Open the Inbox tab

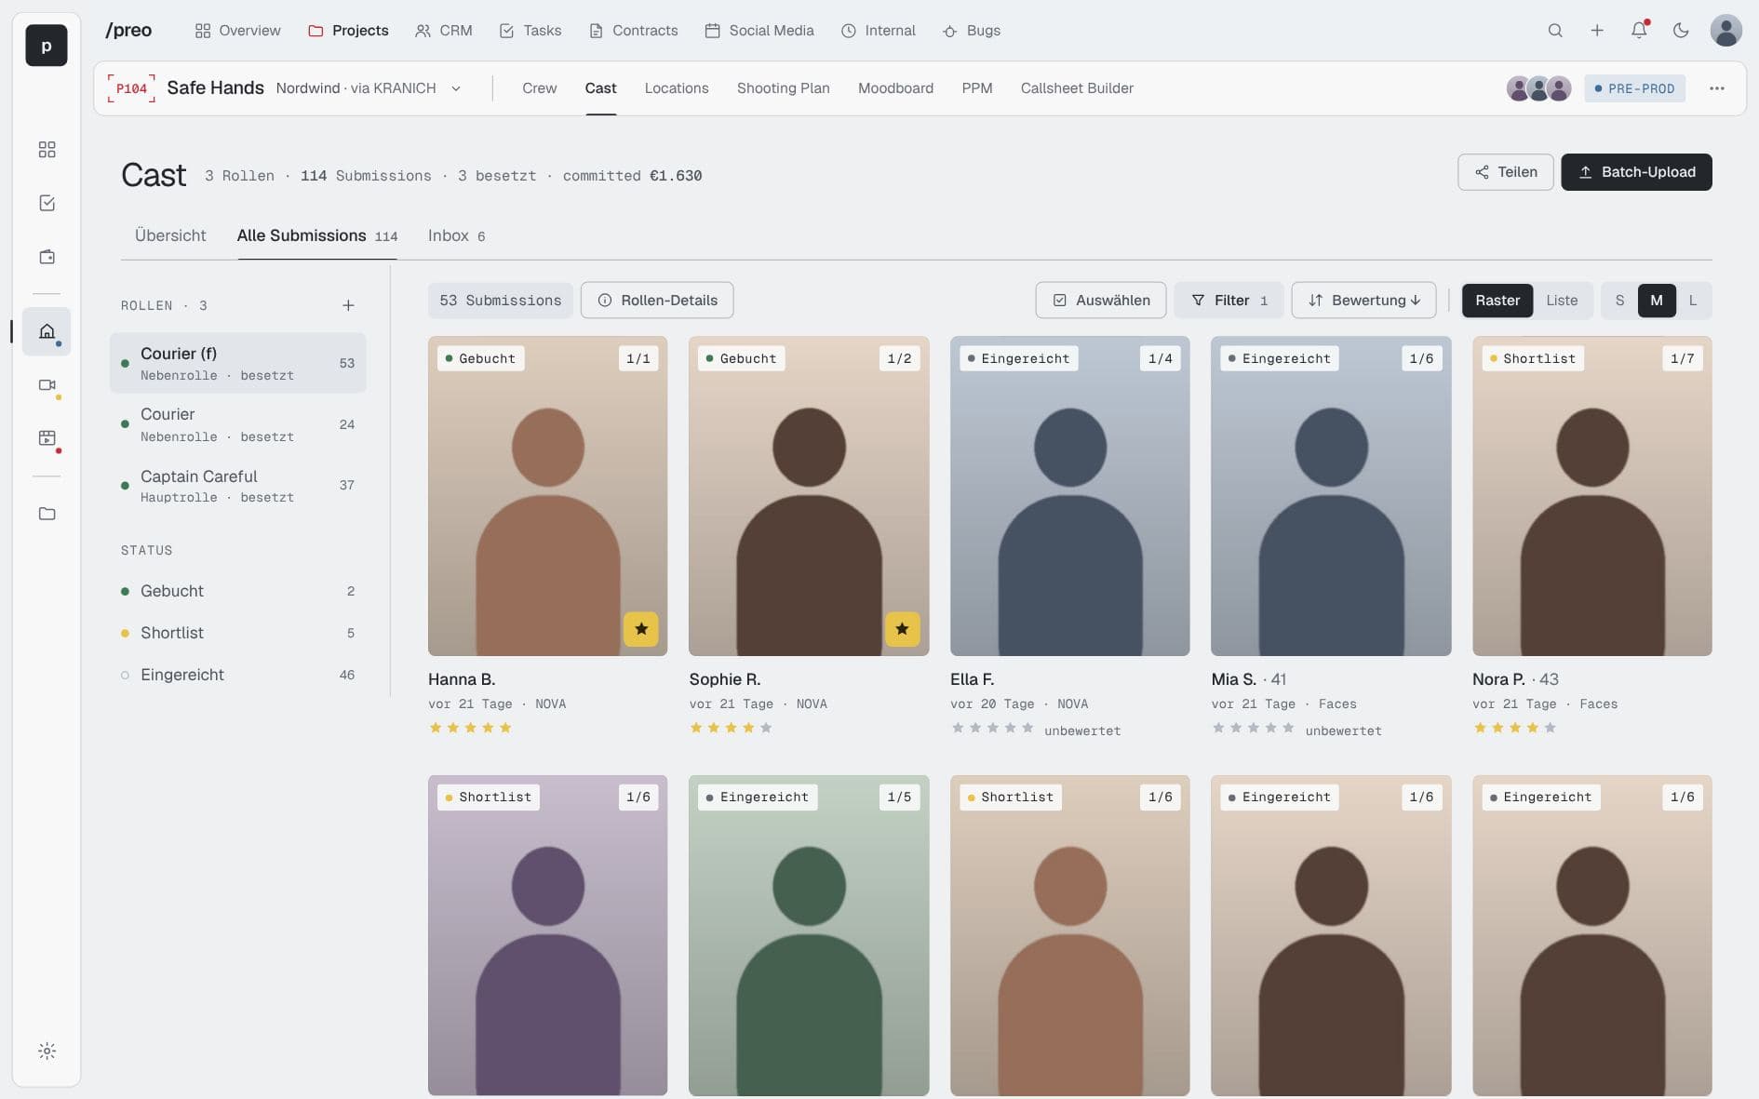coord(456,236)
